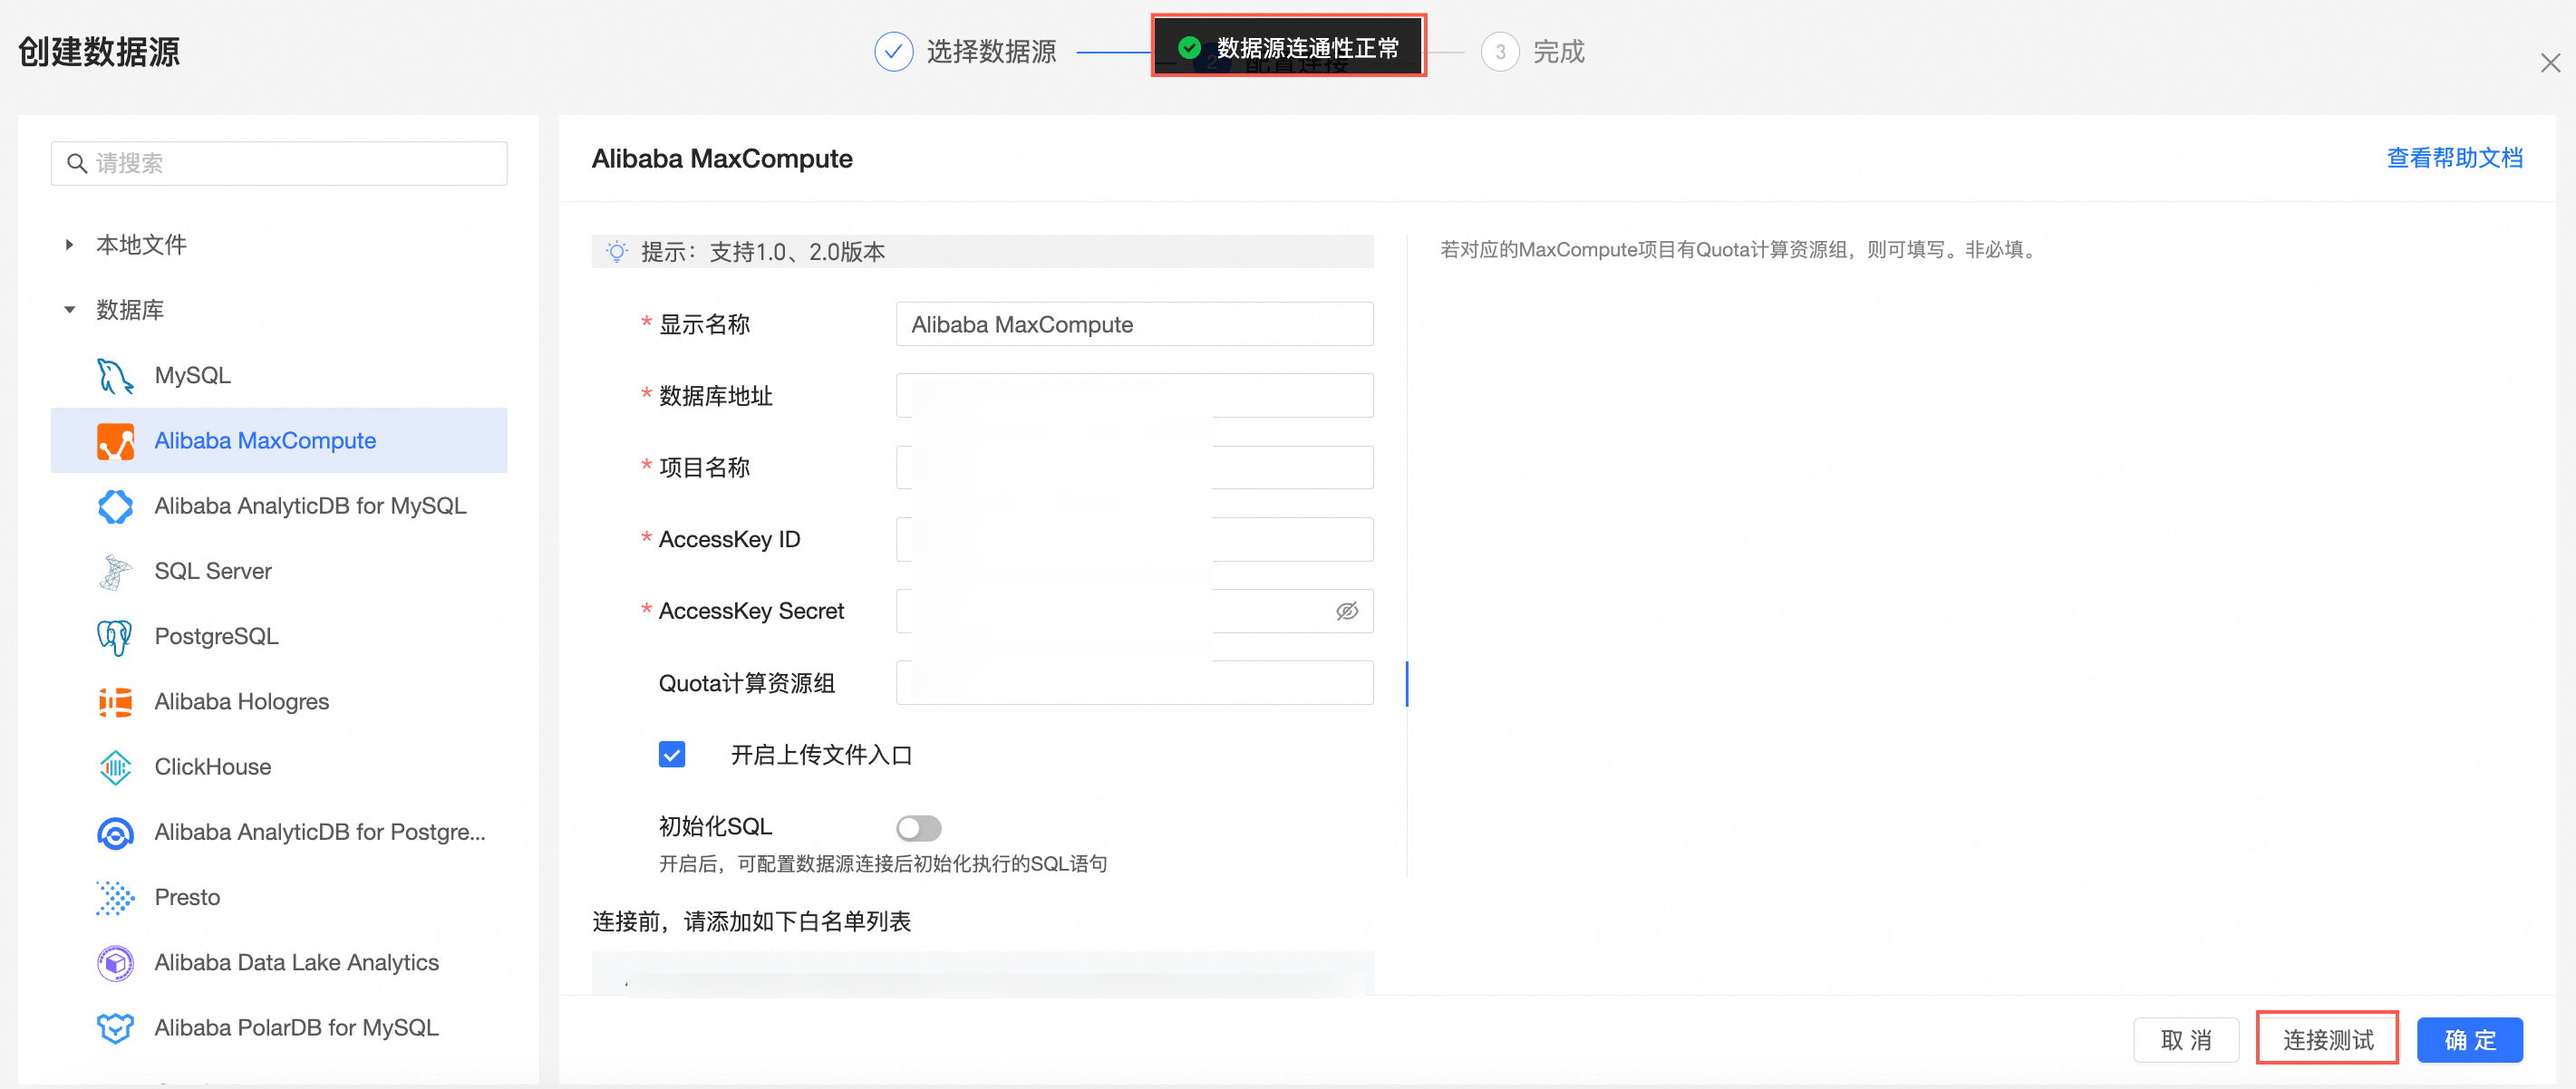
Task: Collapse the 数据库 tree node
Action: 69,310
